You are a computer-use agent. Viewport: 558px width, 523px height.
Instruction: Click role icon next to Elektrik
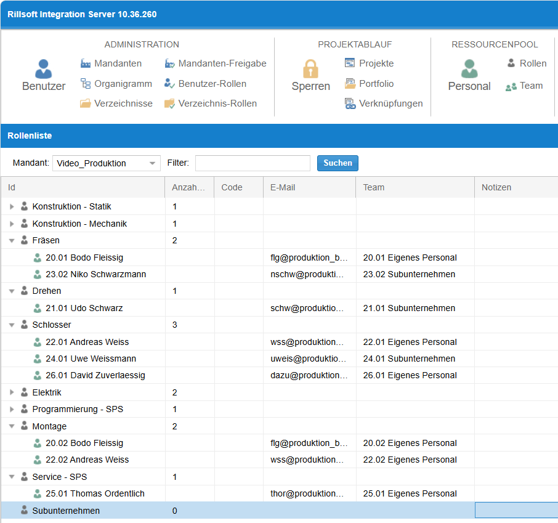point(24,392)
